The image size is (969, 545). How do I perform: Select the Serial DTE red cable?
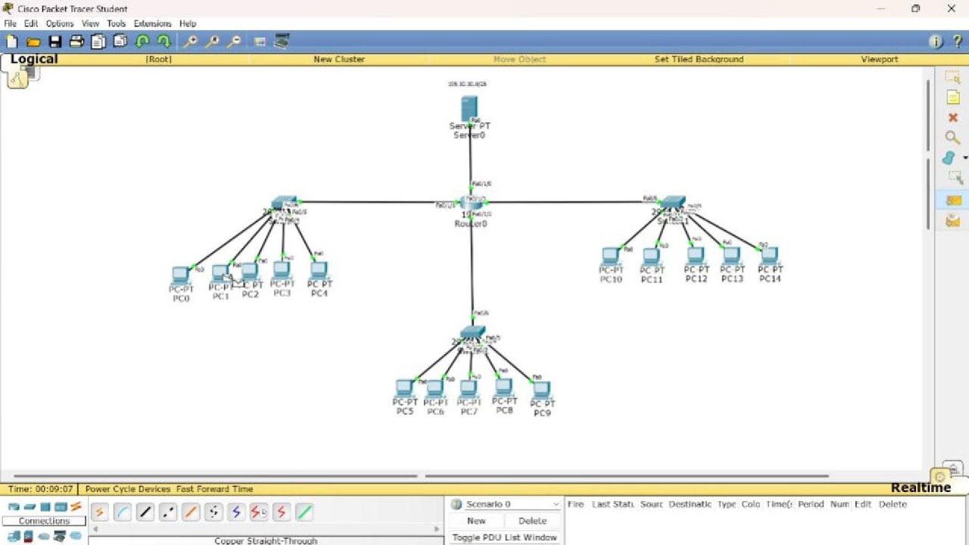(x=282, y=512)
